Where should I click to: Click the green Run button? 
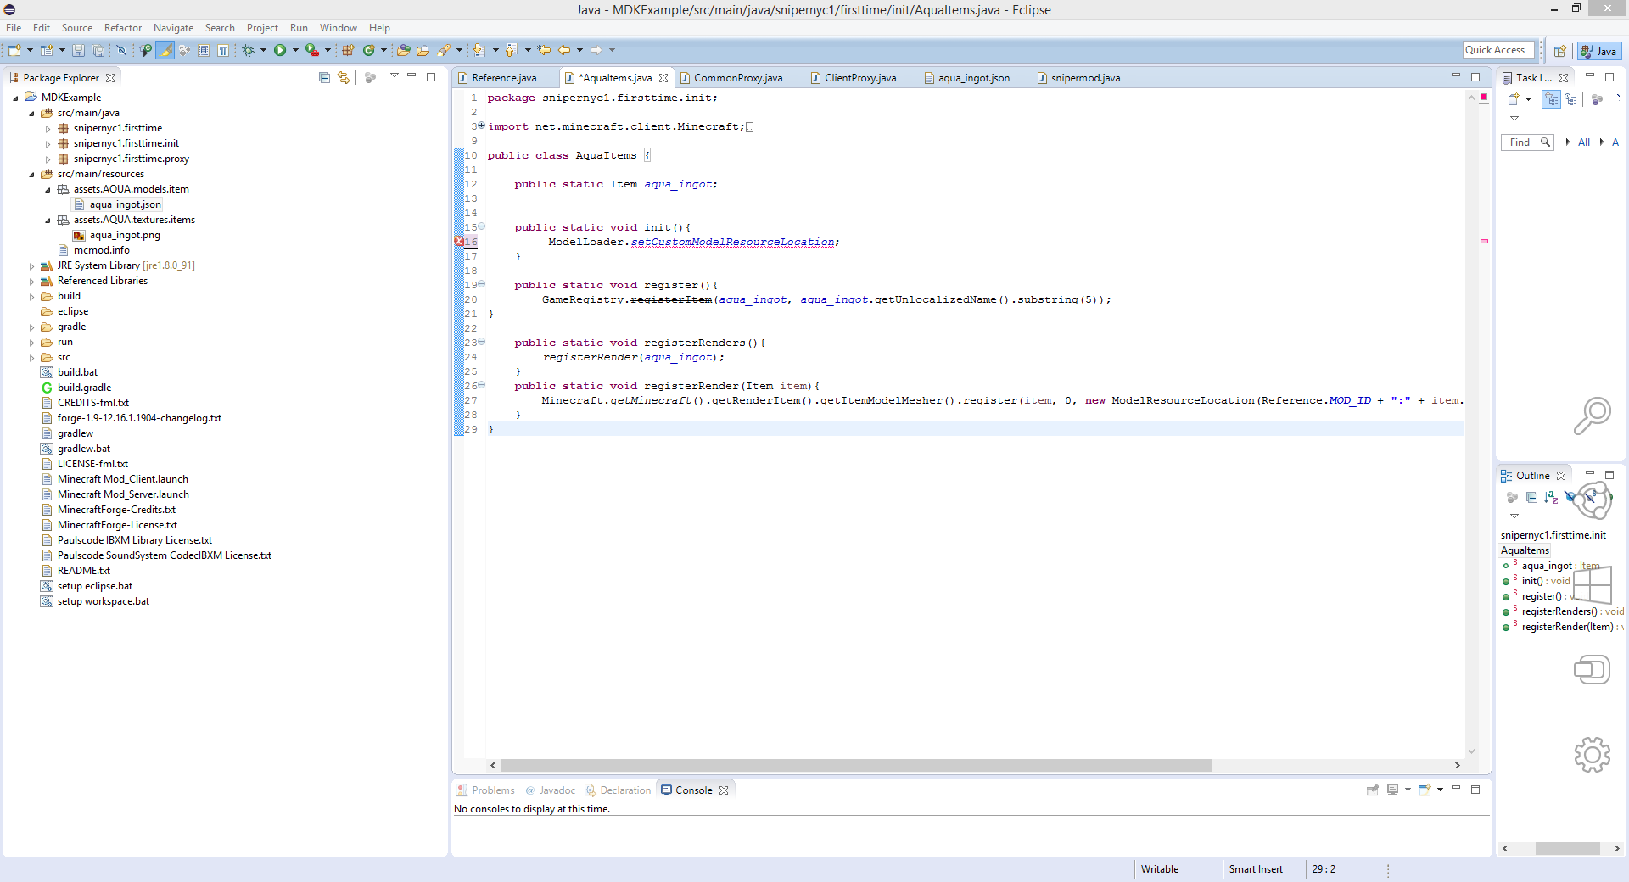coord(280,51)
